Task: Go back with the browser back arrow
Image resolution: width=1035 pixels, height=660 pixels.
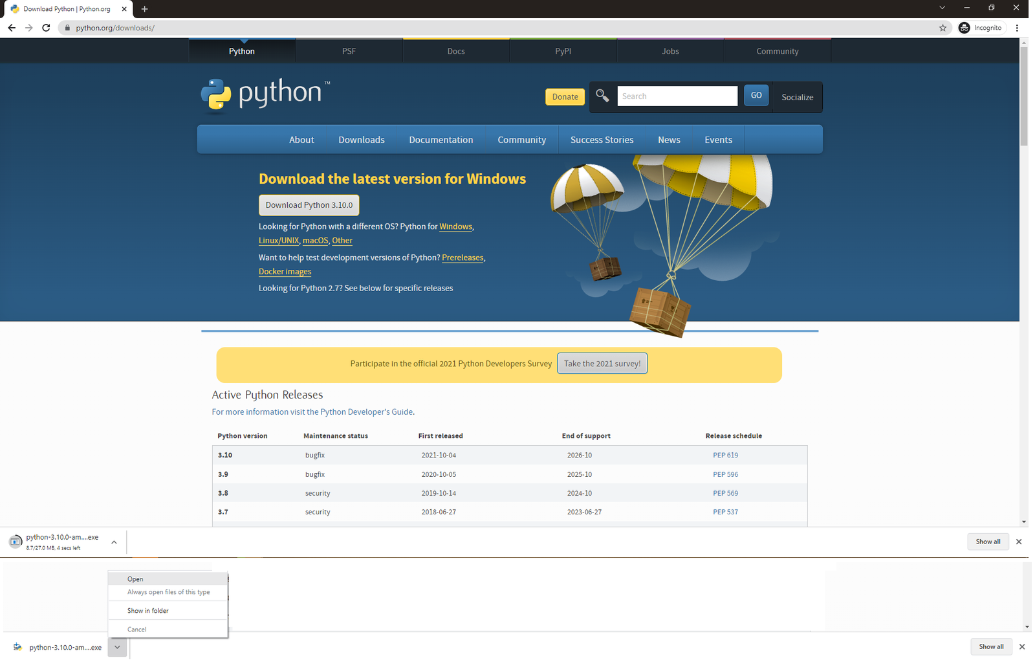Action: 11,28
